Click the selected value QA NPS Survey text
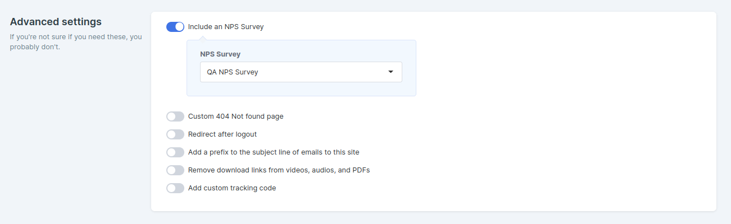The height and width of the screenshot is (224, 731). point(233,72)
